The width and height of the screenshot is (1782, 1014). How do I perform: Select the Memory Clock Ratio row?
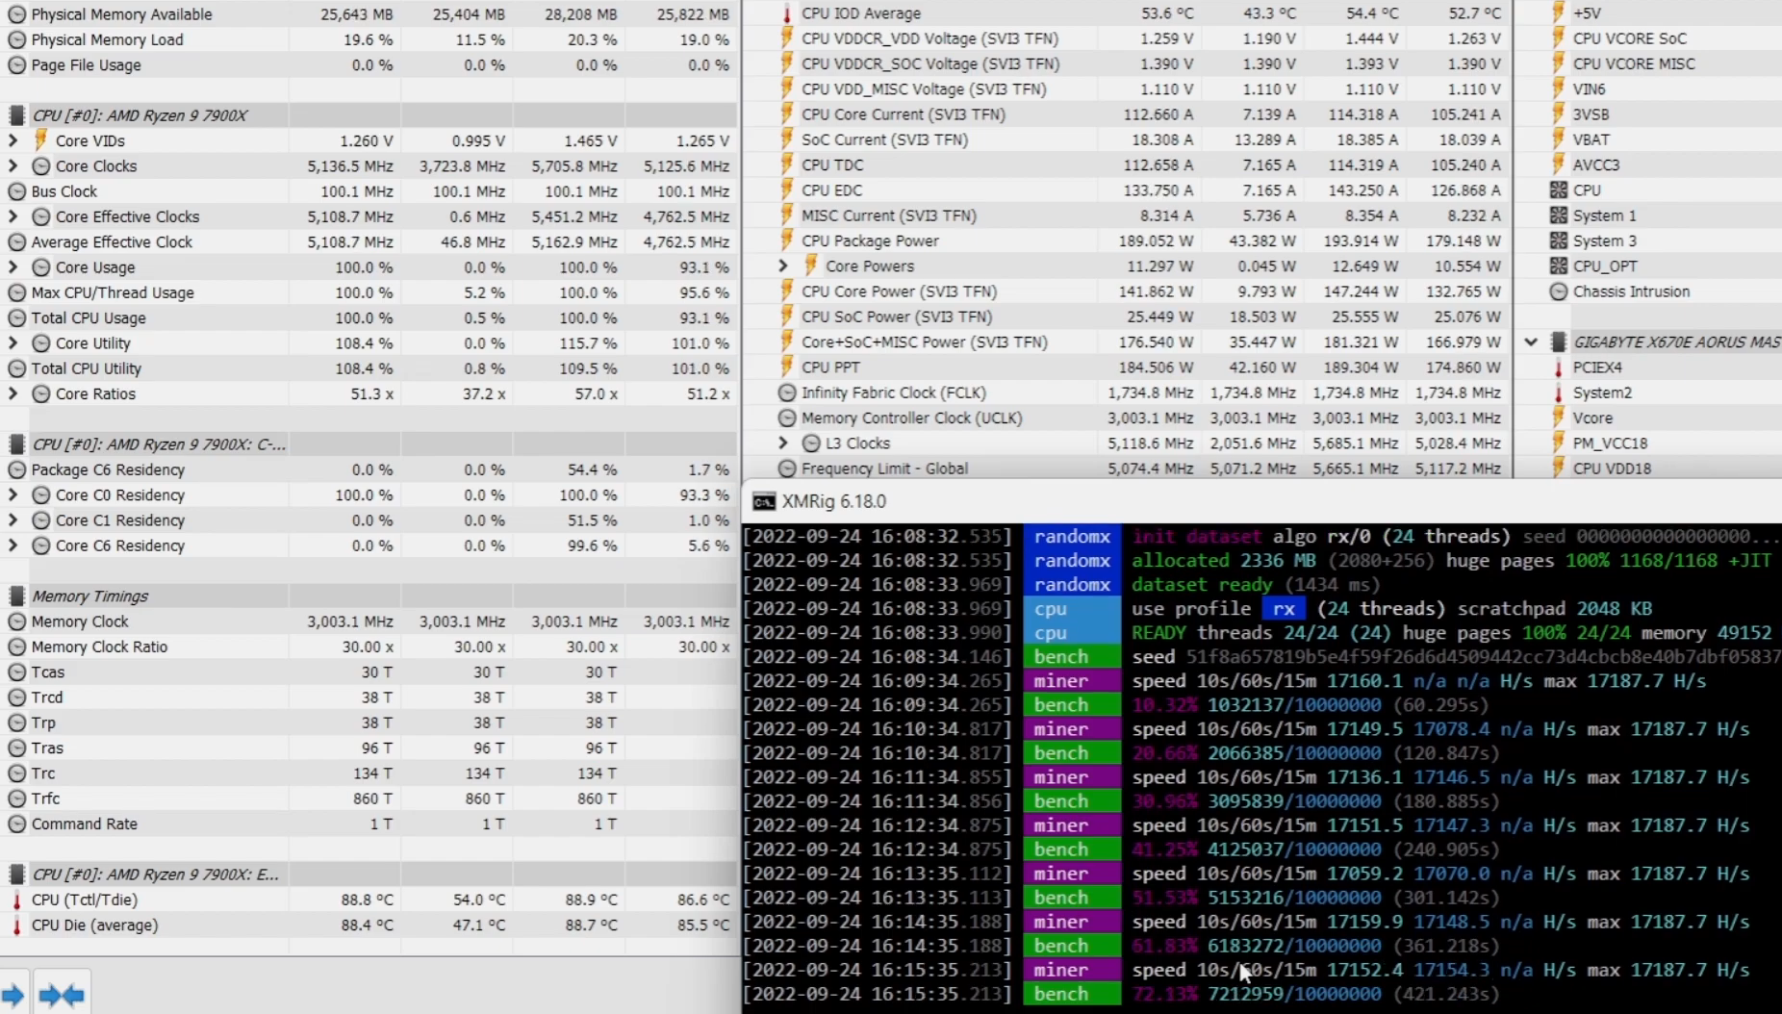369,646
